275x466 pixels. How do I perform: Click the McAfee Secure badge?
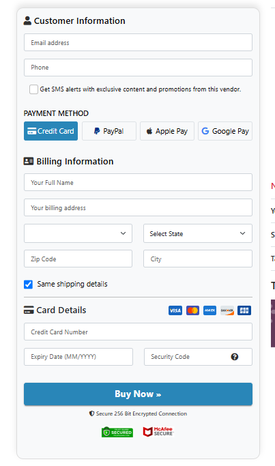158,431
